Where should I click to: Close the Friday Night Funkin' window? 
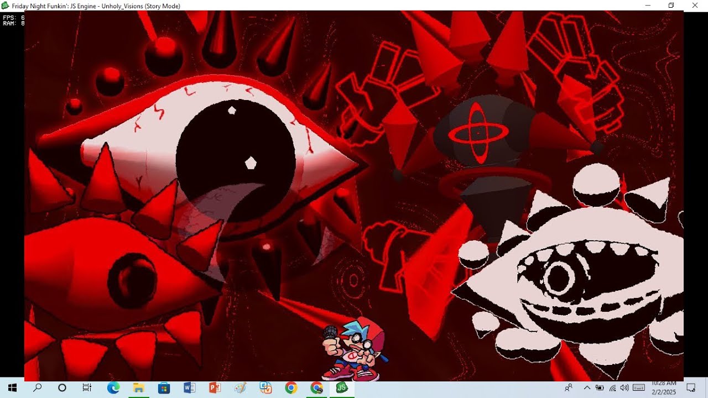tap(695, 6)
